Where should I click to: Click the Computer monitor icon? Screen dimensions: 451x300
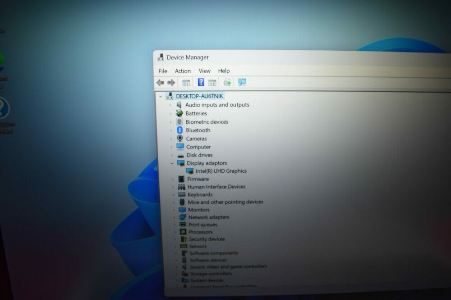[x=180, y=147]
